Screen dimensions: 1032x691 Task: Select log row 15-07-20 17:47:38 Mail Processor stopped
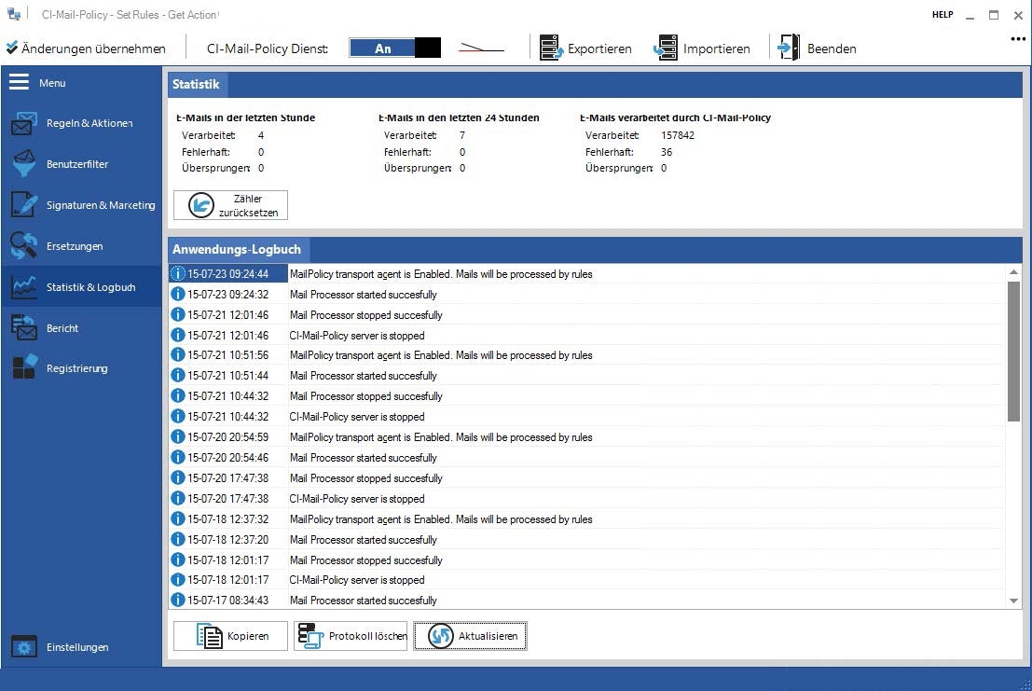(x=585, y=477)
